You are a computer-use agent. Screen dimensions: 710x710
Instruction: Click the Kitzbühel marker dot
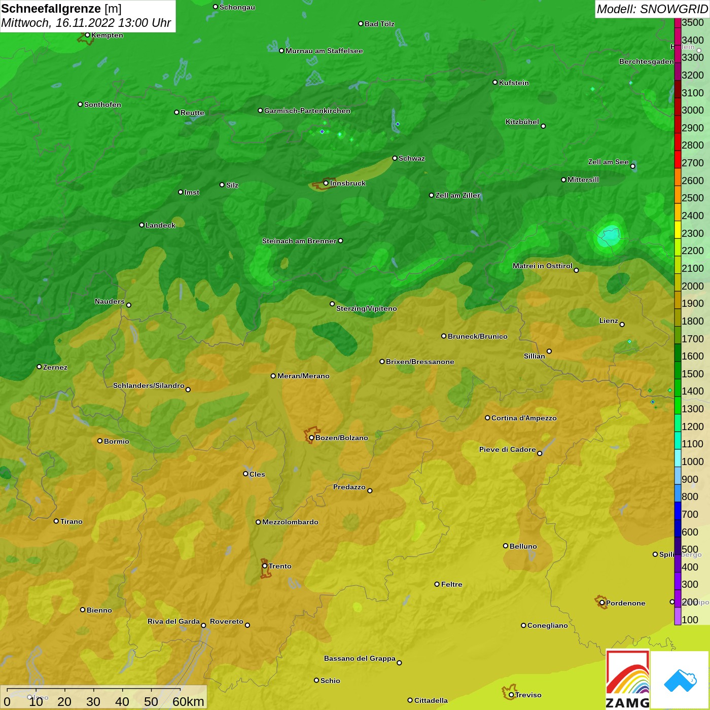[543, 126]
